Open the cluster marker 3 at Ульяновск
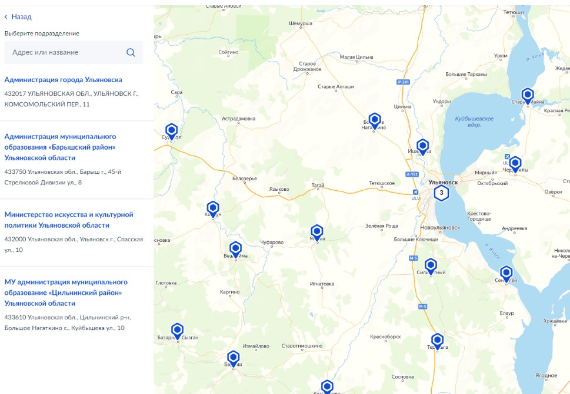The width and height of the screenshot is (570, 394). [x=441, y=193]
